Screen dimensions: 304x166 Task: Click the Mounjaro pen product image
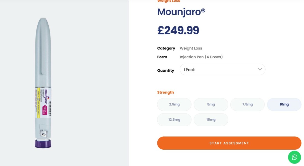[43, 69]
